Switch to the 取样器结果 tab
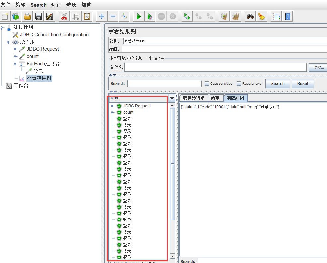The width and height of the screenshot is (327, 263). [x=193, y=98]
